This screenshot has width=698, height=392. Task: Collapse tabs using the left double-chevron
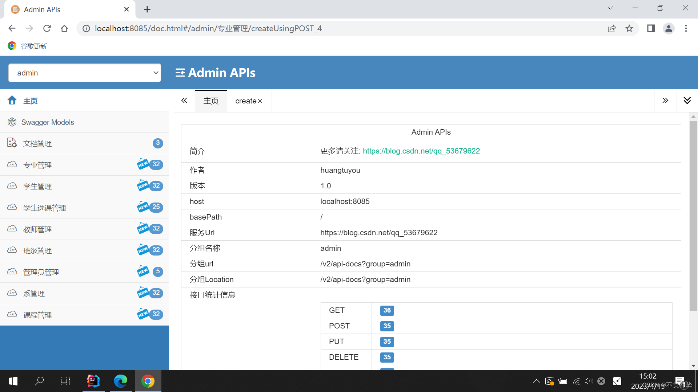coord(184,101)
